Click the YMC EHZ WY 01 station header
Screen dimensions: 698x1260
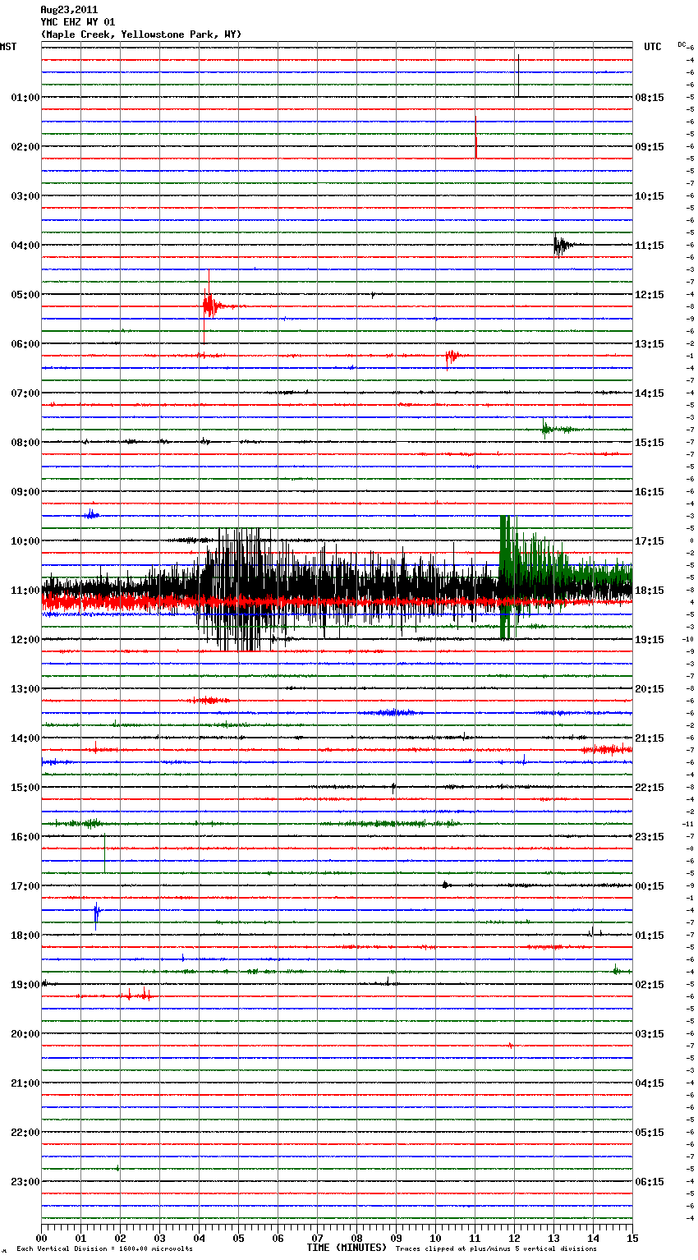click(x=78, y=22)
